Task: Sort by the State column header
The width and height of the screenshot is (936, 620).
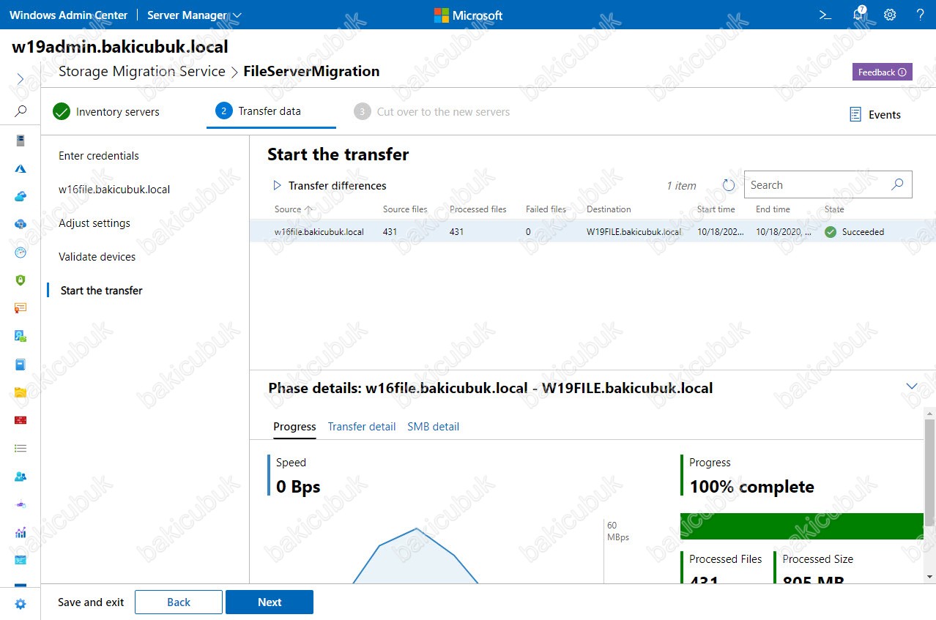Action: click(x=834, y=209)
